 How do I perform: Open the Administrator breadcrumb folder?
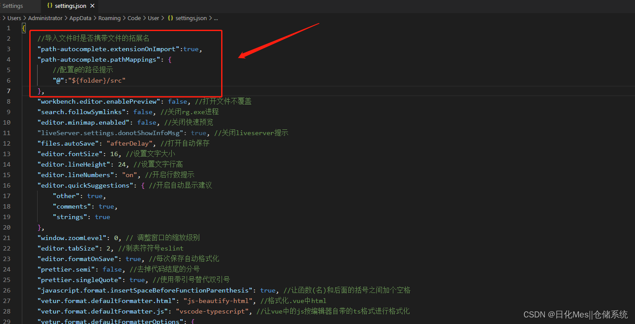tap(45, 18)
